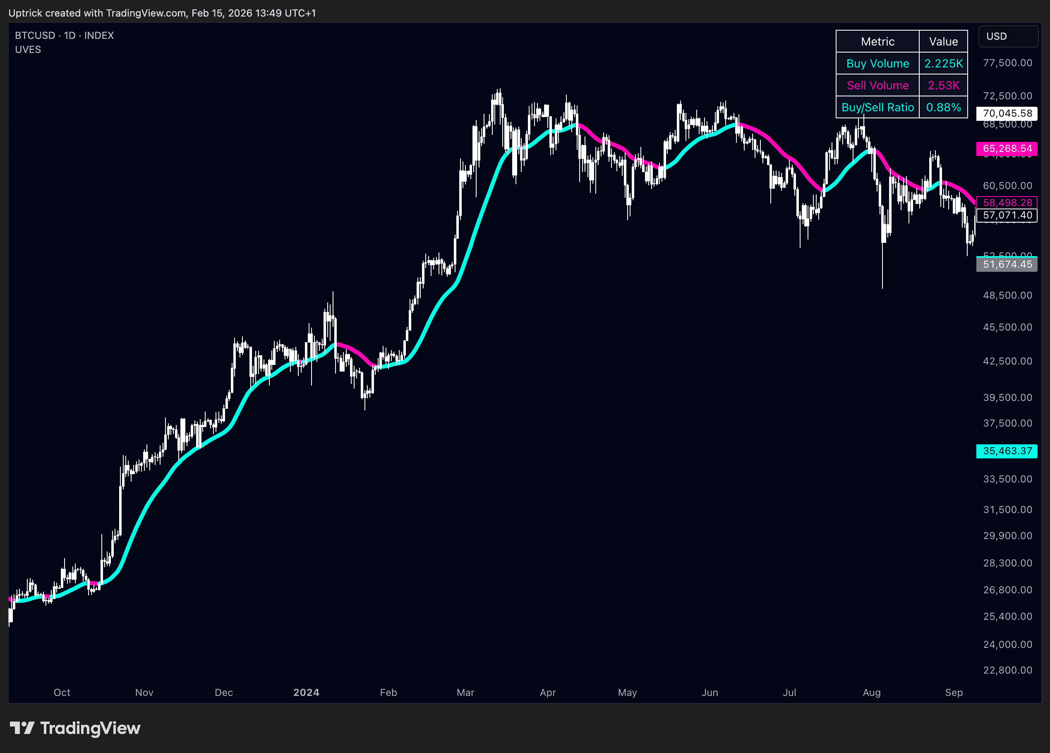Click the Value header cell
This screenshot has height=753, width=1050.
tap(943, 42)
